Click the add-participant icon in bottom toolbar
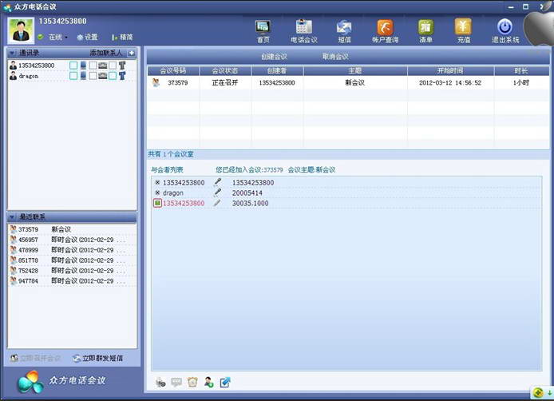Image resolution: width=554 pixels, height=401 pixels. 208,382
